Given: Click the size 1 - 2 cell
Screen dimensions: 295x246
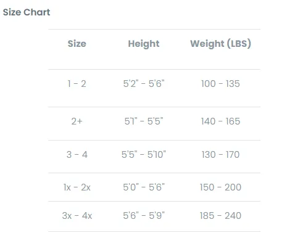Looking at the screenshot, I should click(x=77, y=84).
